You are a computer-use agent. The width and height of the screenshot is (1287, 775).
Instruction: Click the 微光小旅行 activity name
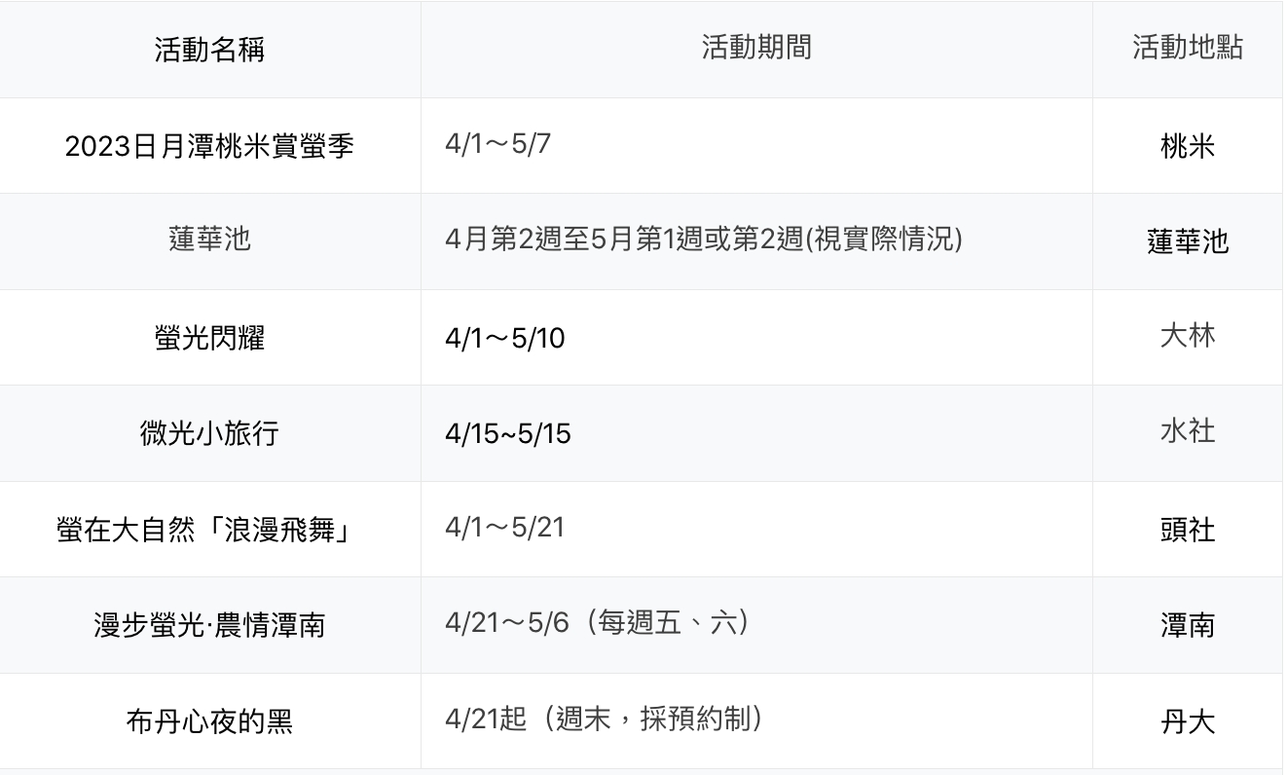pos(209,433)
